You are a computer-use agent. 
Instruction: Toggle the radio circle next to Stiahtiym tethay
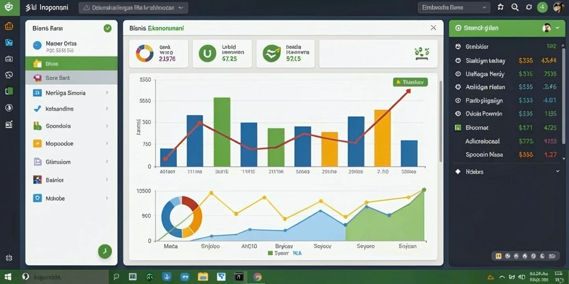point(458,61)
